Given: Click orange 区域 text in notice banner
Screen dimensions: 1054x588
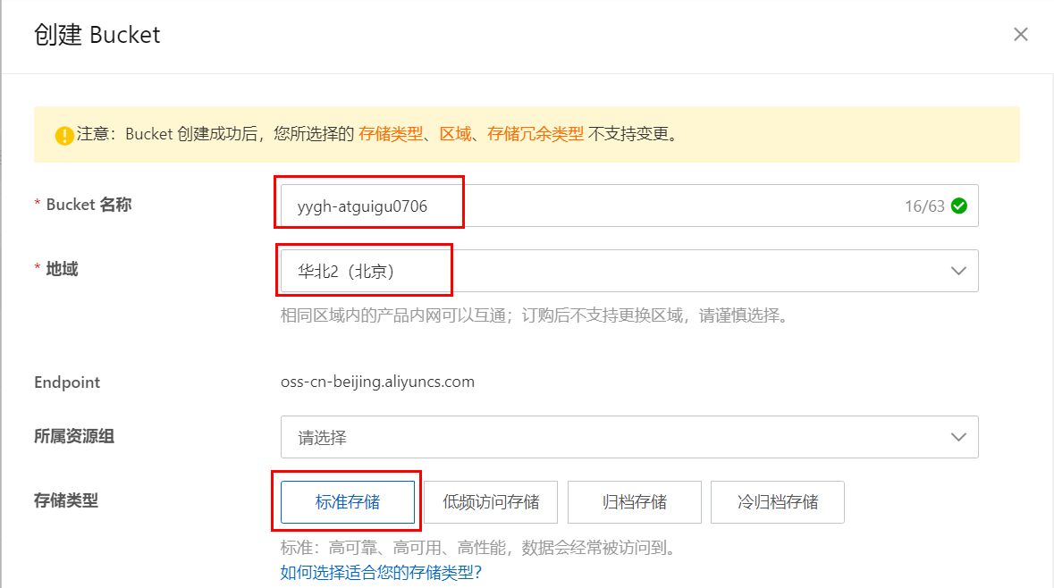Looking at the screenshot, I should coord(454,134).
